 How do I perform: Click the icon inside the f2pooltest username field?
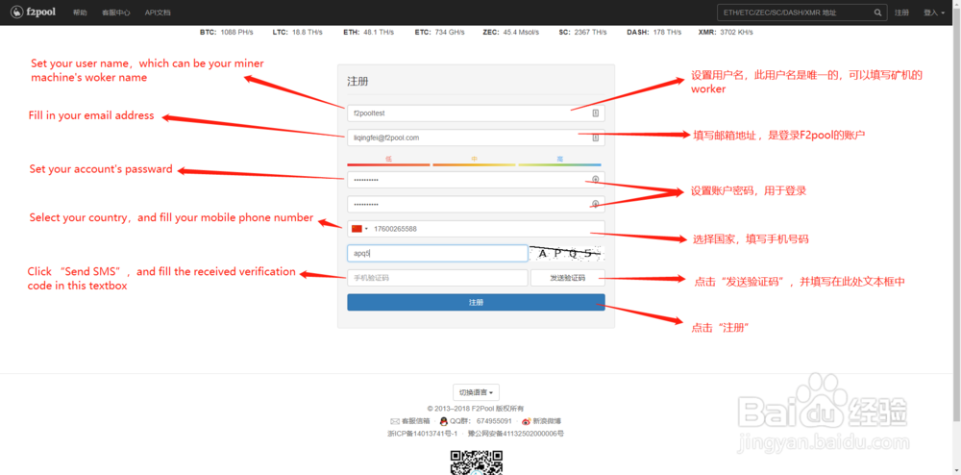coord(595,113)
